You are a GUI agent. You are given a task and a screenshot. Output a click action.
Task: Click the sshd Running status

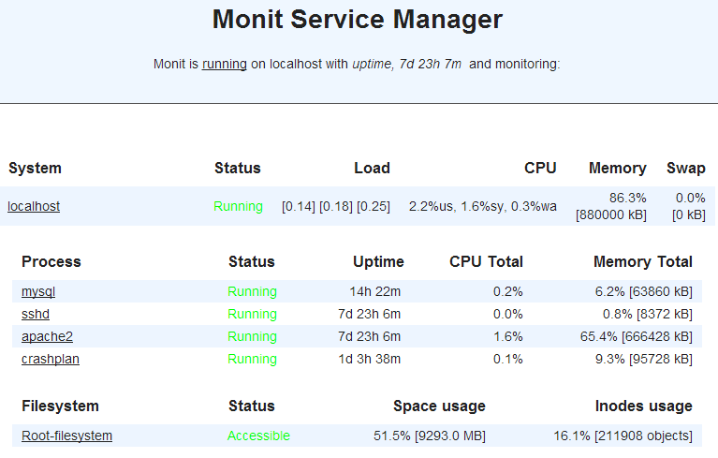point(253,314)
